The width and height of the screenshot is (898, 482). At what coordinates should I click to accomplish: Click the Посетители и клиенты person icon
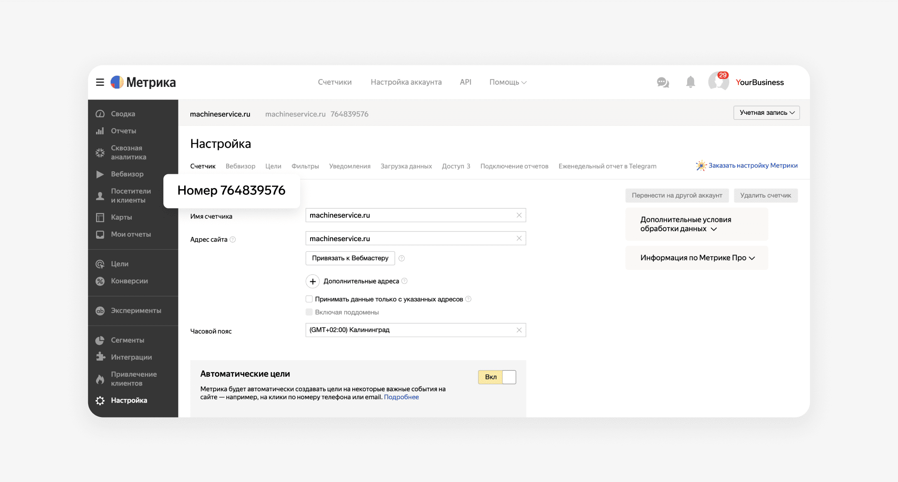point(100,196)
